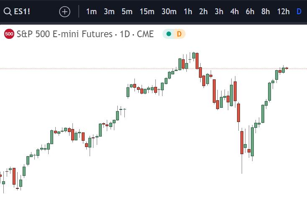Image resolution: width=307 pixels, height=203 pixels.
Task: Choose the 8h interval
Action: coord(266,12)
